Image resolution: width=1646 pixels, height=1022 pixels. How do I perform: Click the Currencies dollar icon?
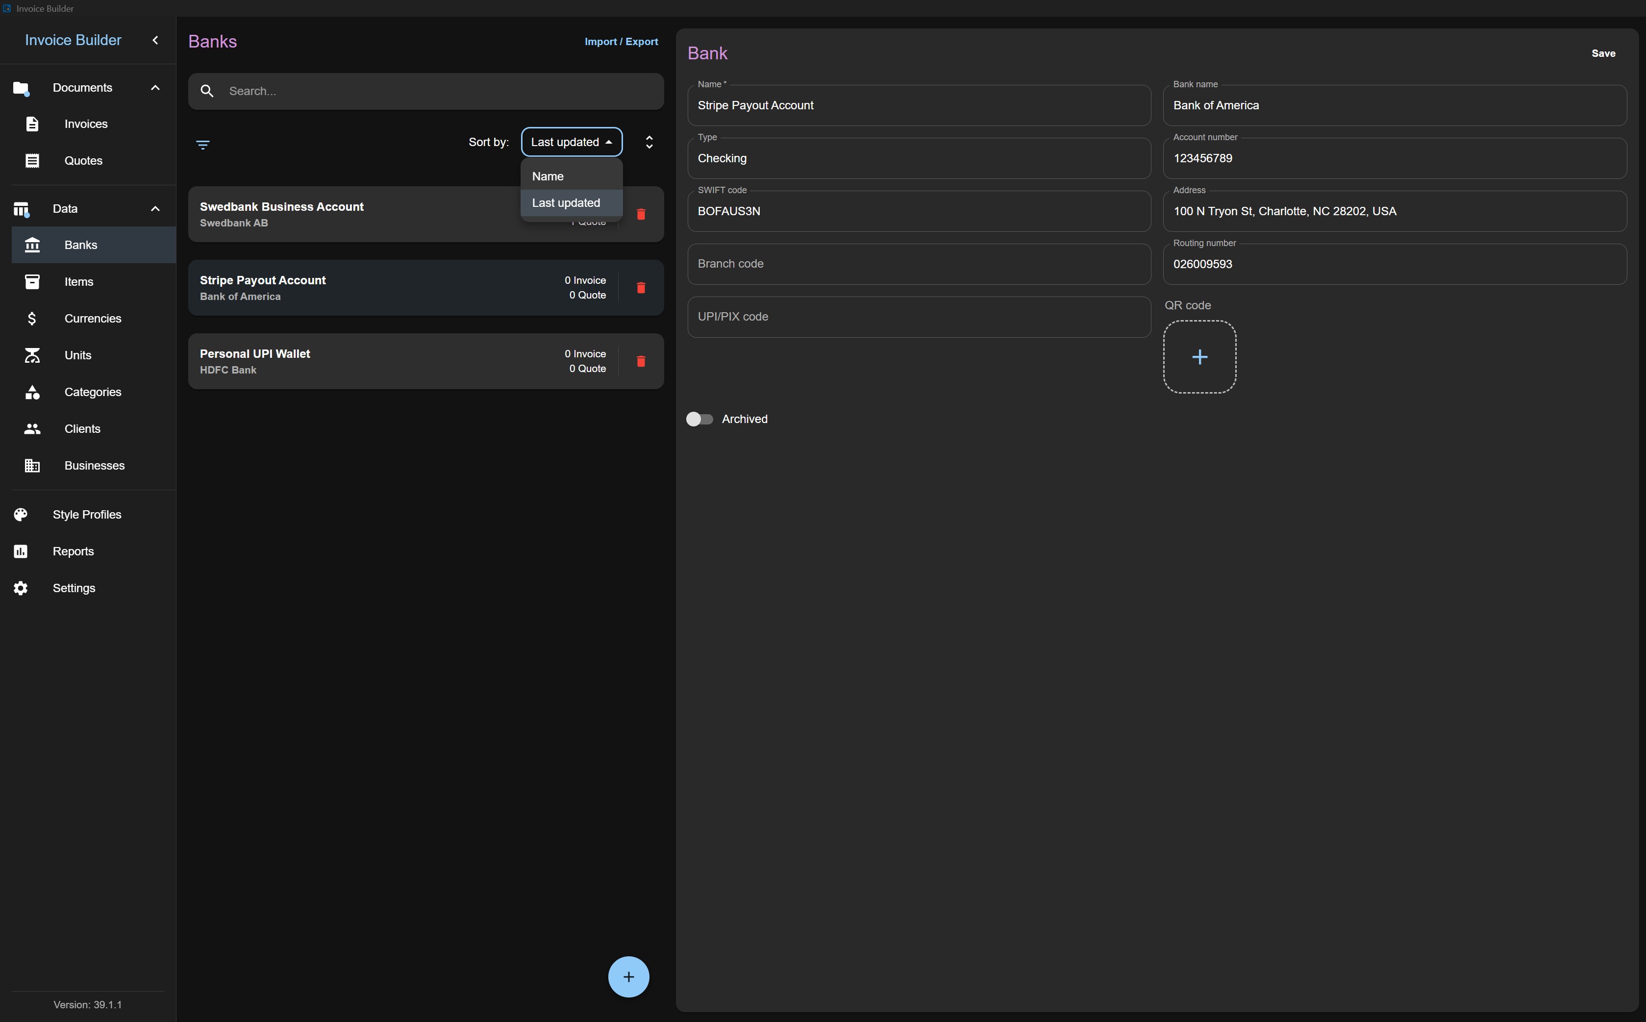[x=32, y=318]
